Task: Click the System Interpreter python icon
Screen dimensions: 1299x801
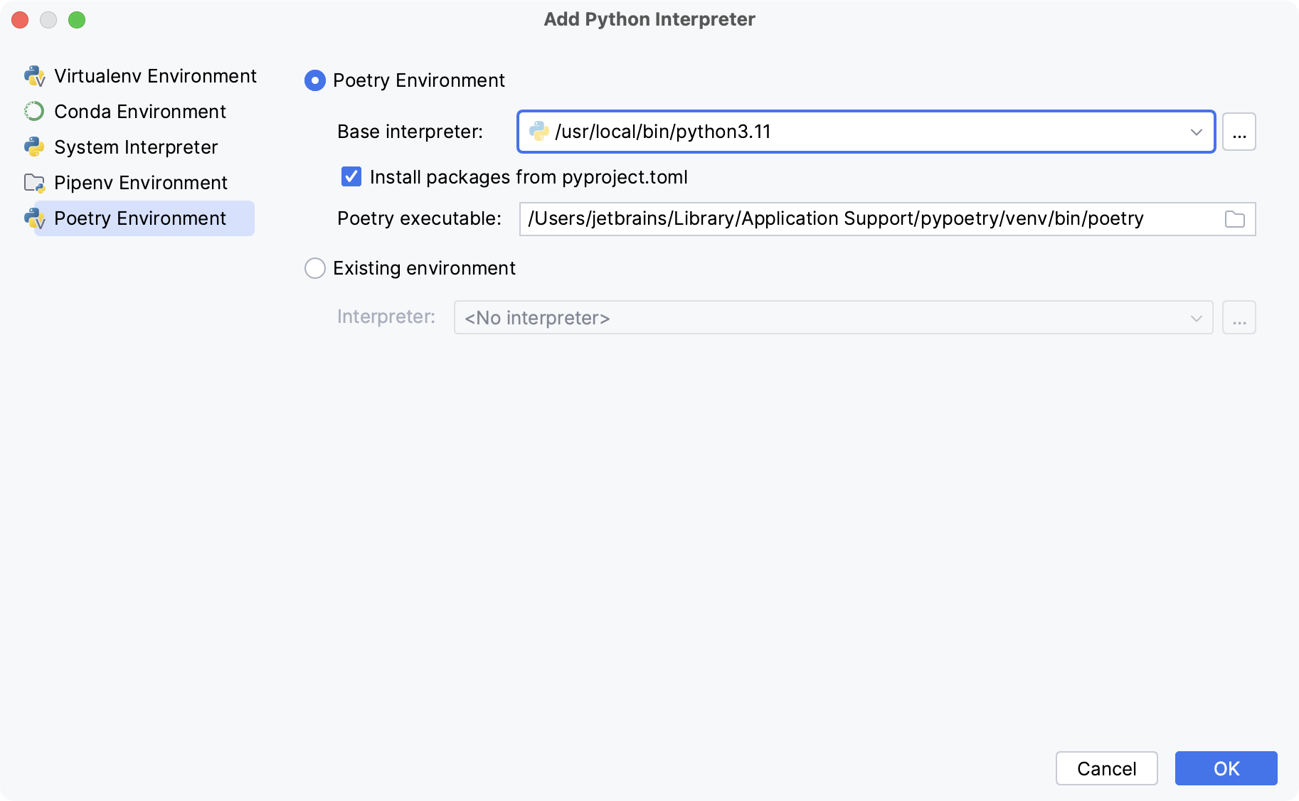Action: [x=34, y=147]
